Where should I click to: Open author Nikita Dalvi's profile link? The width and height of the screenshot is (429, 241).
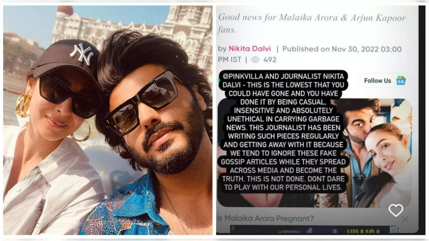pos(250,49)
